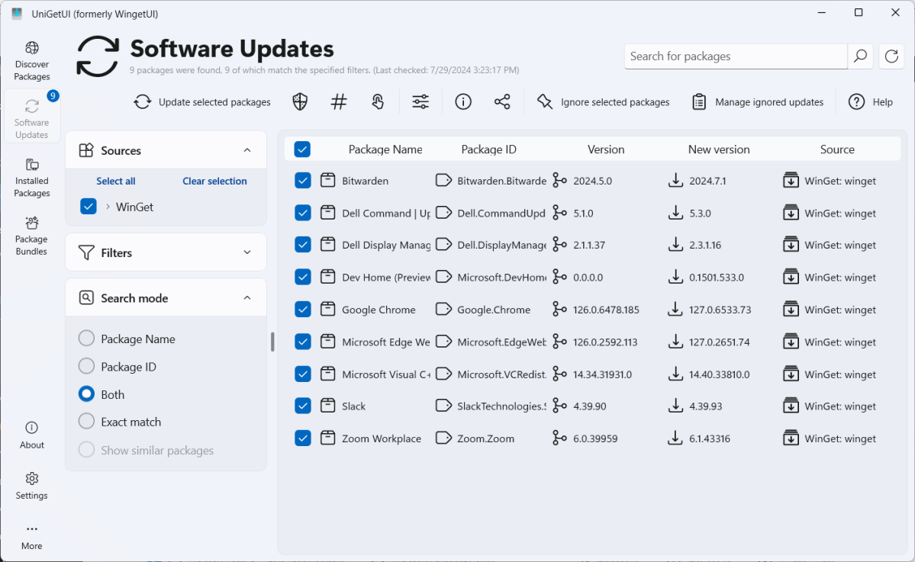Uncheck the Bitwarden package checkbox
The width and height of the screenshot is (915, 562).
point(302,180)
